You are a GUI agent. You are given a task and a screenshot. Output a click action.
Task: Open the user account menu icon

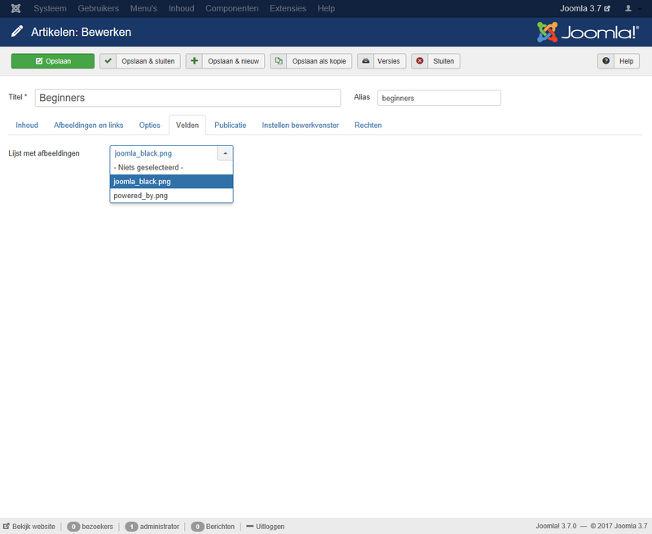[x=628, y=8]
